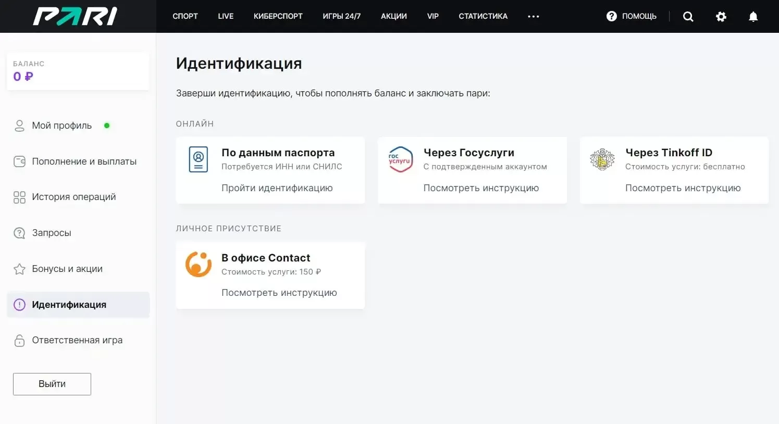Expand the more navigation options ellipsis

tap(533, 16)
